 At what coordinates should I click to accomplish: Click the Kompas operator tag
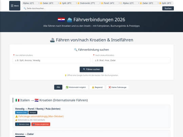[x=33, y=112]
